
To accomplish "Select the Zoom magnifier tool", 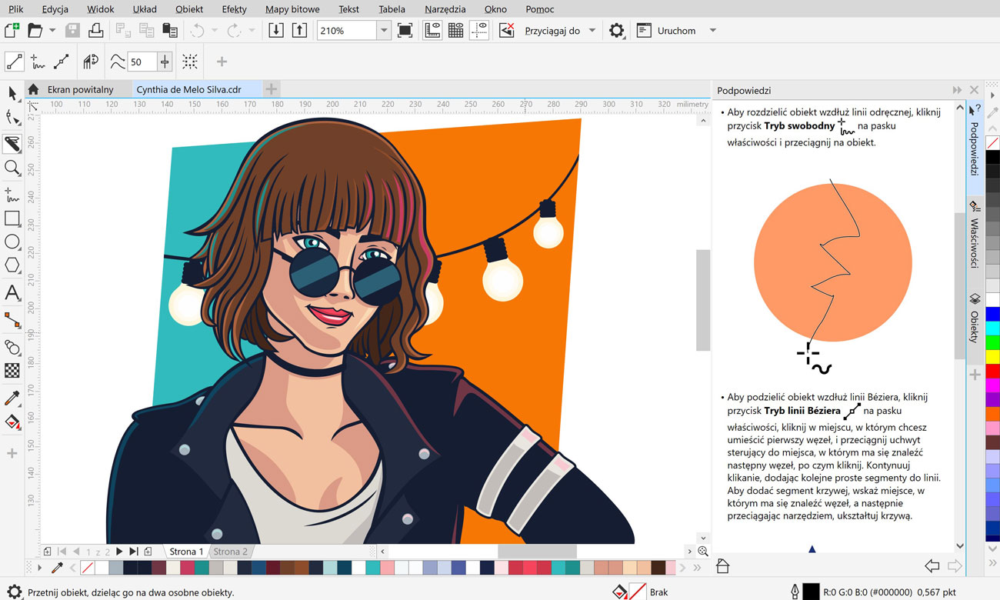I will [12, 168].
